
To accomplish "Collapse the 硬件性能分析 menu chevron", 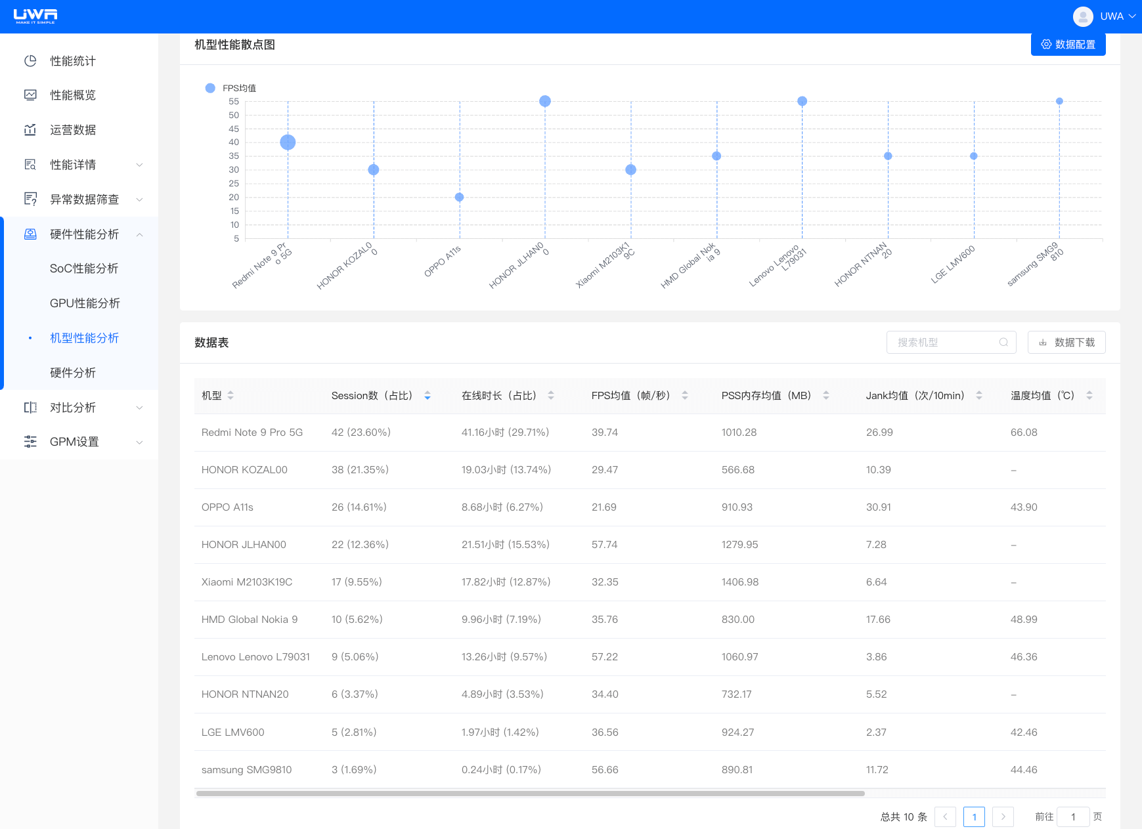I will (x=139, y=234).
